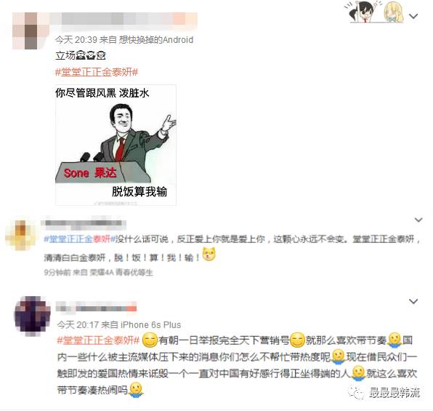The image size is (433, 411).
Task: Click the third post's blurred username
Action: (x=96, y=307)
